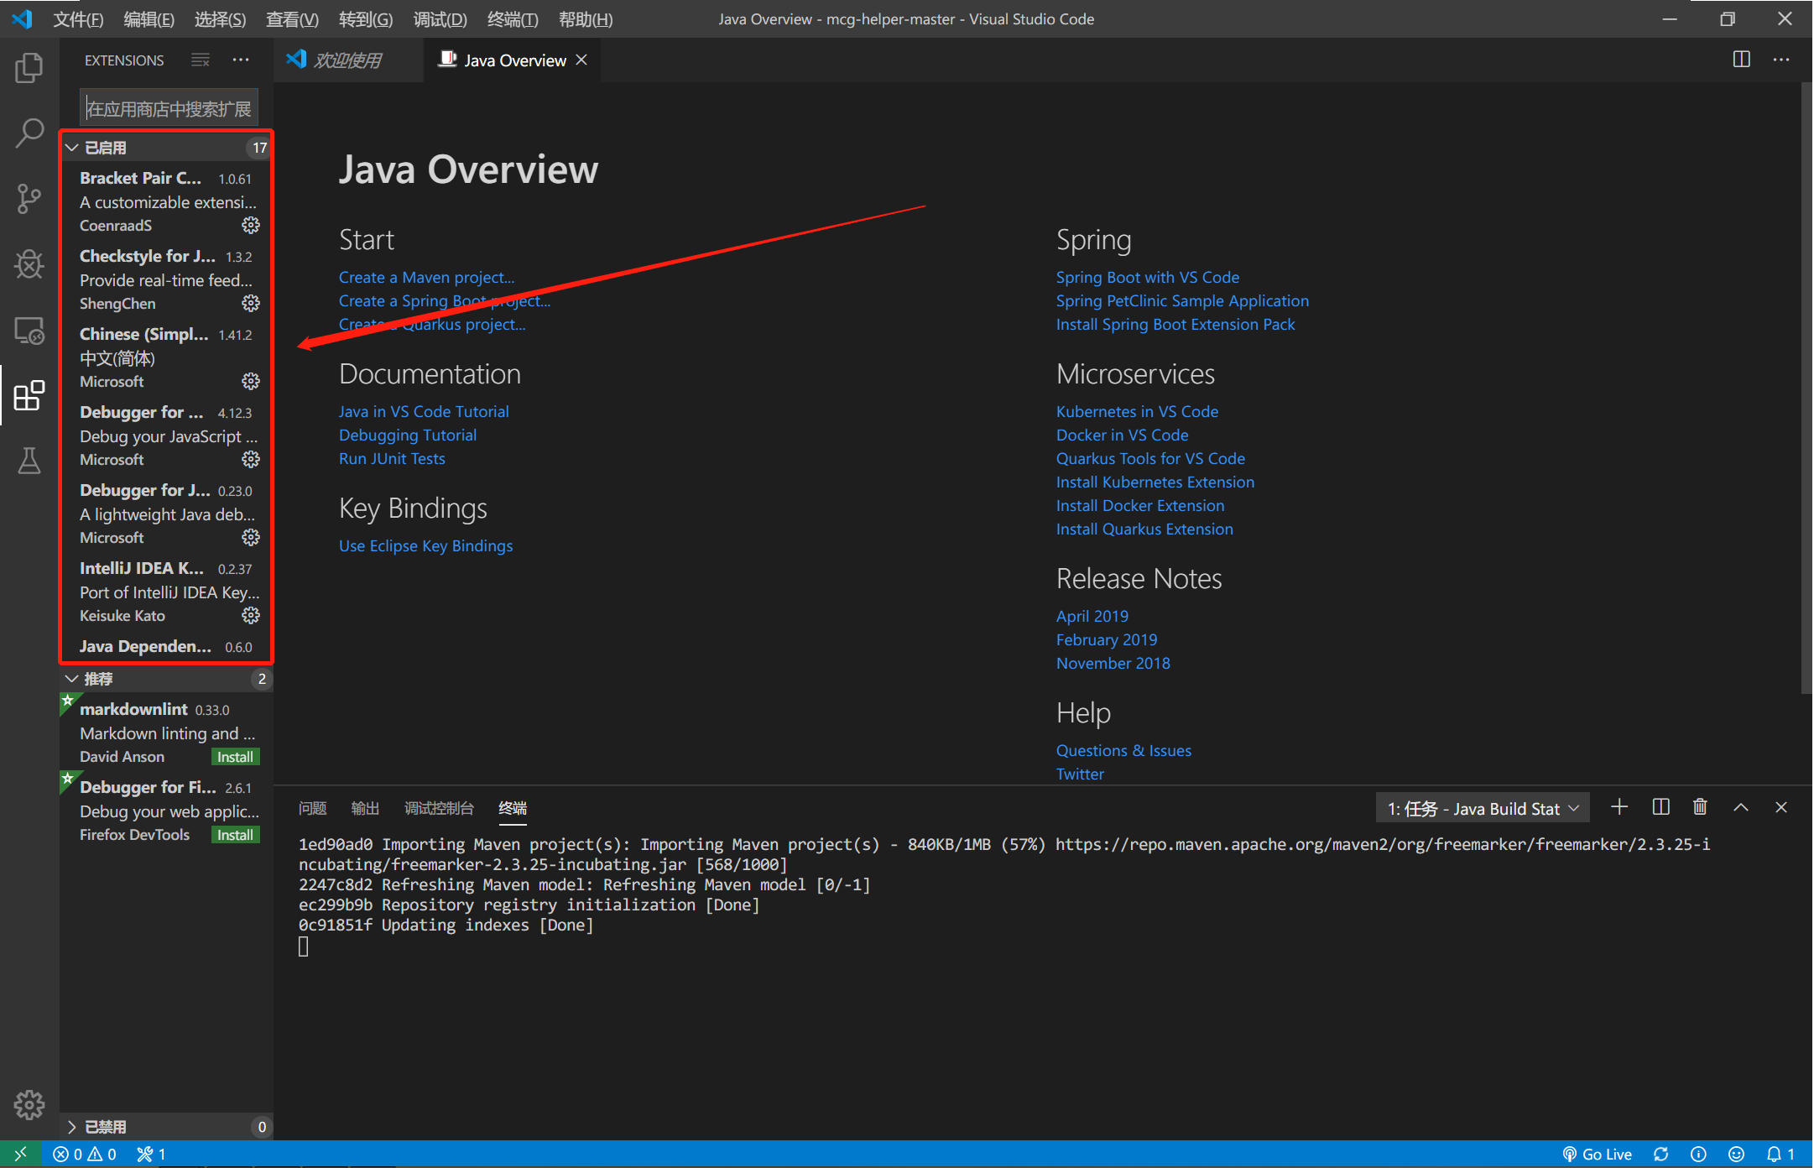The width and height of the screenshot is (1814, 1168).
Task: Open the Remote Explorer view icon
Action: (29, 331)
